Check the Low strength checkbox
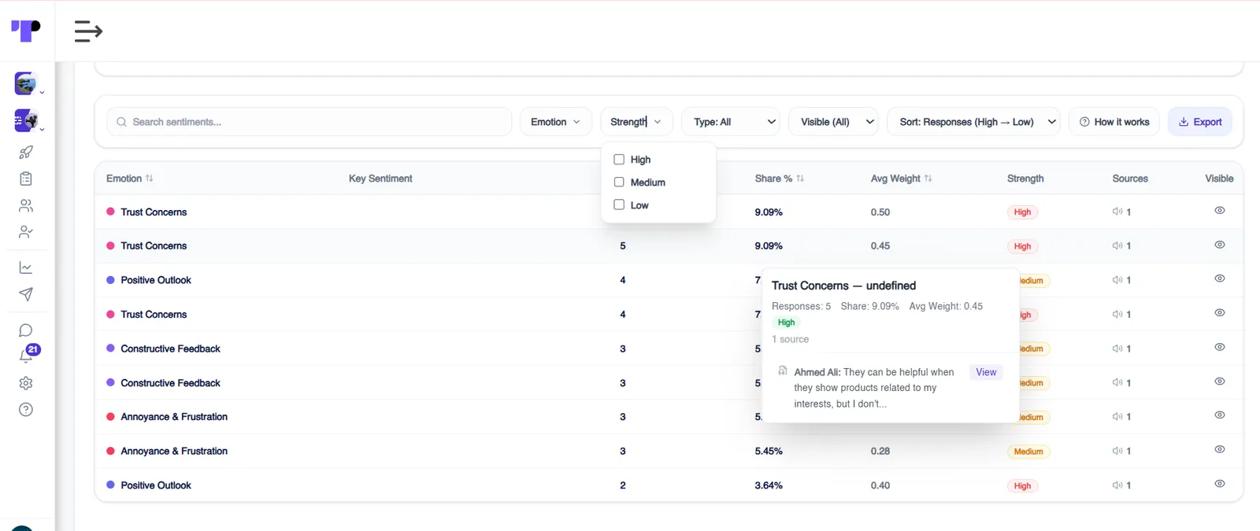Viewport: 1260px width, 531px height. point(619,205)
